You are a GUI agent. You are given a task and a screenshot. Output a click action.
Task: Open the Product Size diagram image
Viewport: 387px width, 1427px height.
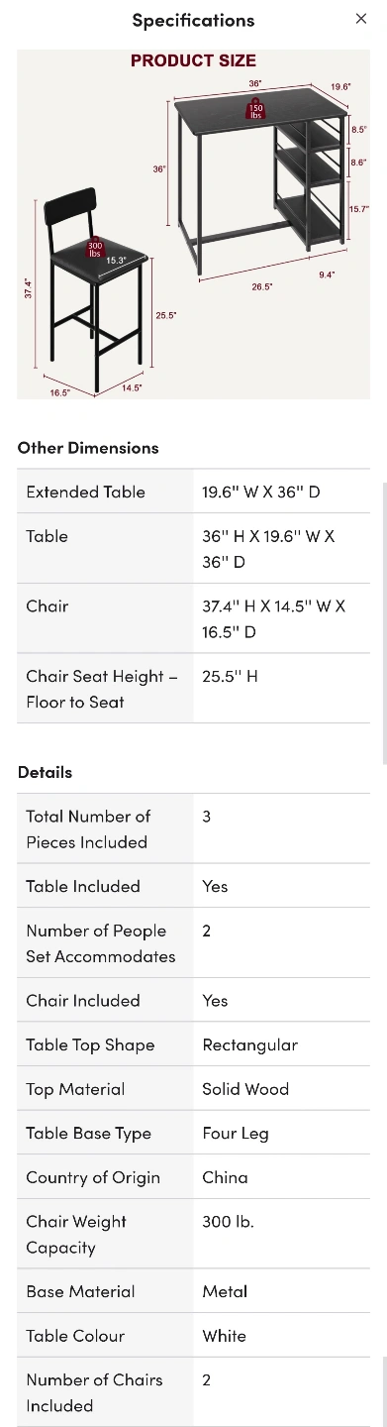pyautogui.click(x=193, y=224)
